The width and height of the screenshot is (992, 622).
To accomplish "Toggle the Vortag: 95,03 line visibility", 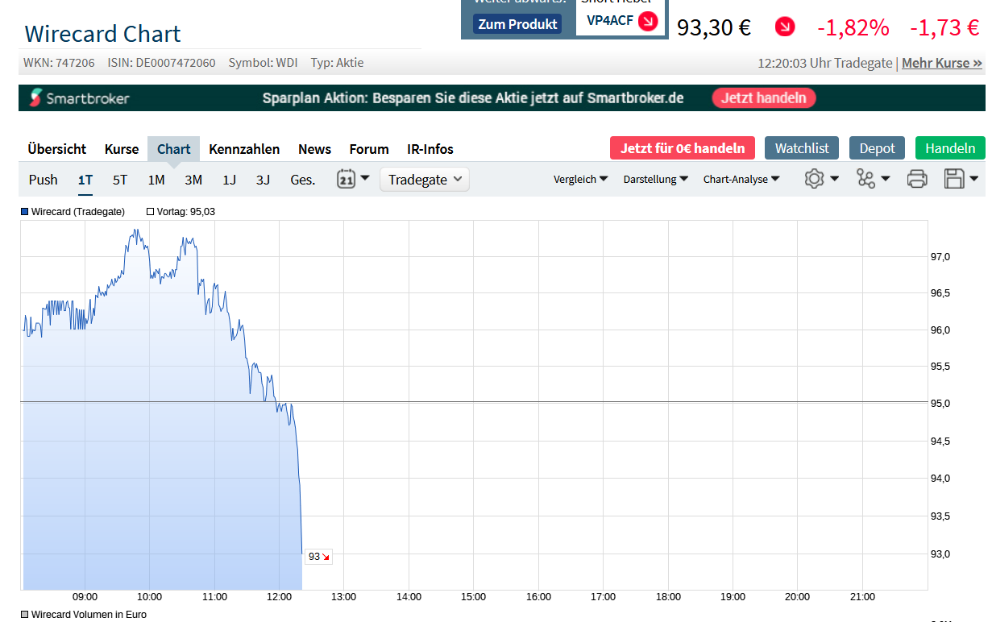I will pos(181,211).
